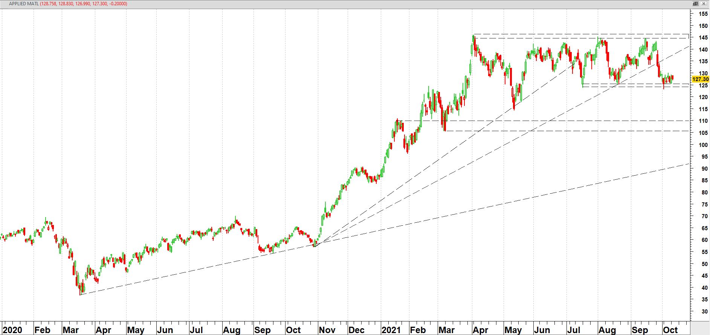Viewport: 710px width, 335px height.
Task: Click the Apr 2021 peak candle near 145
Action: (x=473, y=41)
